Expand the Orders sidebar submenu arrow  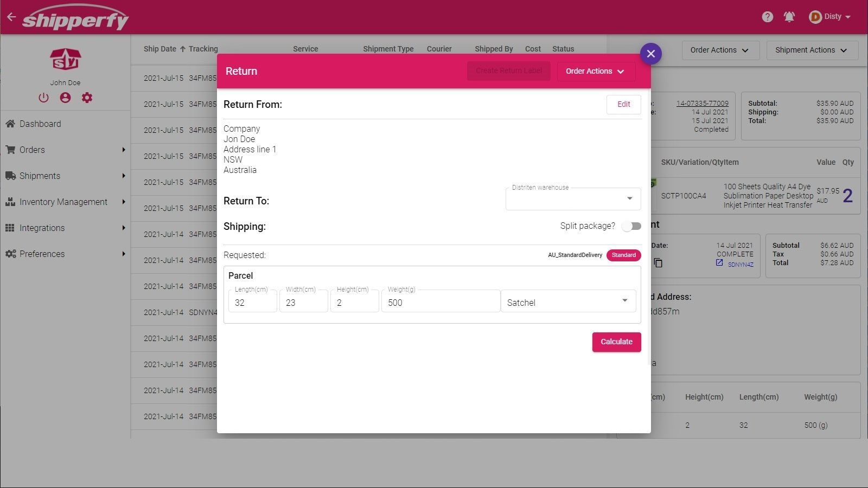[x=124, y=150]
